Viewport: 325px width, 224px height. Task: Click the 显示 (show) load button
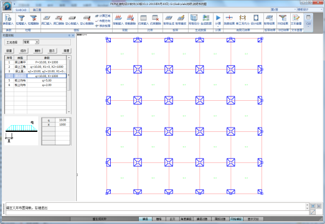(52, 50)
